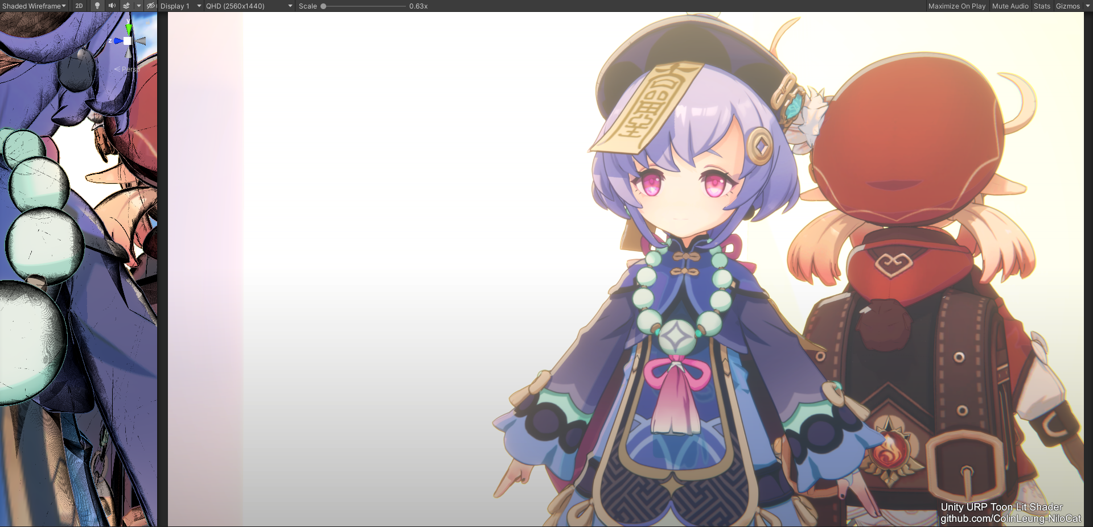Open the QHD (2560x1440) resolution dropdown
The height and width of the screenshot is (527, 1093).
coord(249,6)
